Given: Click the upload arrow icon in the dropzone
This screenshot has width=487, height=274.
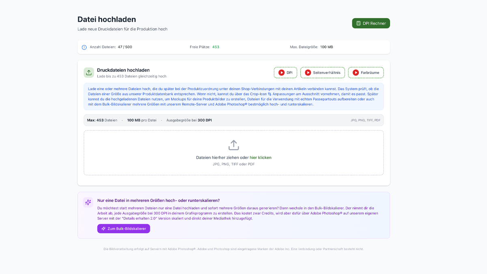Looking at the screenshot, I should pyautogui.click(x=234, y=145).
